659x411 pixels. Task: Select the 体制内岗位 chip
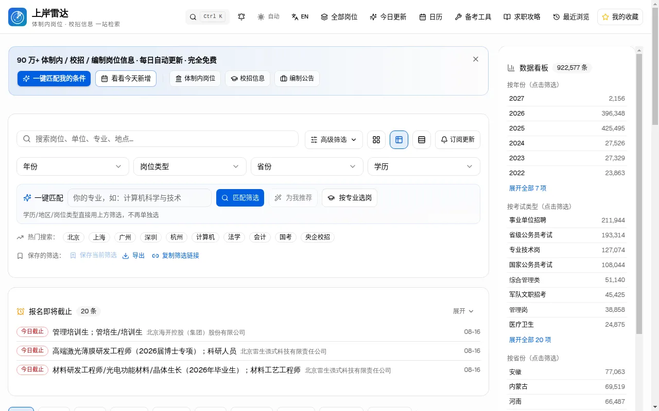195,79
